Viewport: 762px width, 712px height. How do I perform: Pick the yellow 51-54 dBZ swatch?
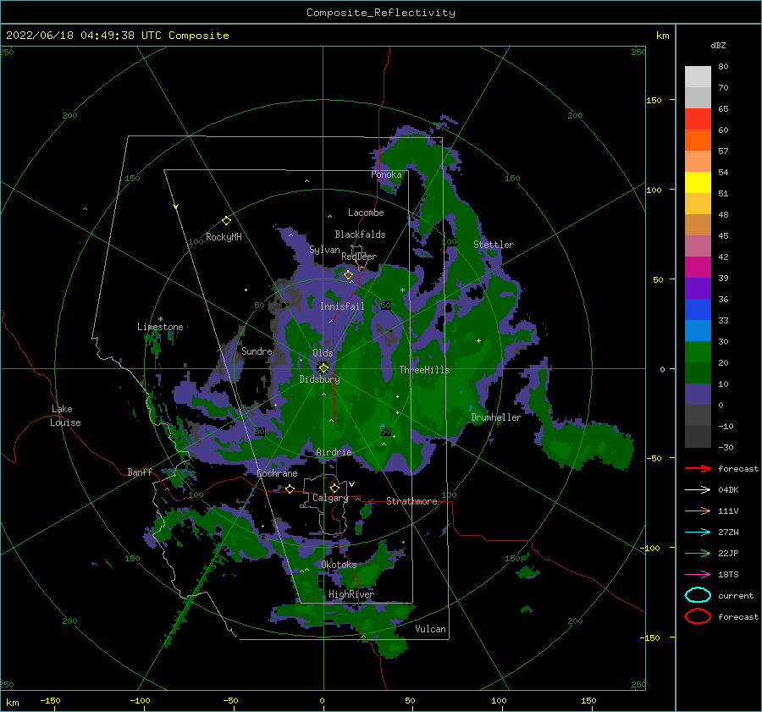click(698, 183)
